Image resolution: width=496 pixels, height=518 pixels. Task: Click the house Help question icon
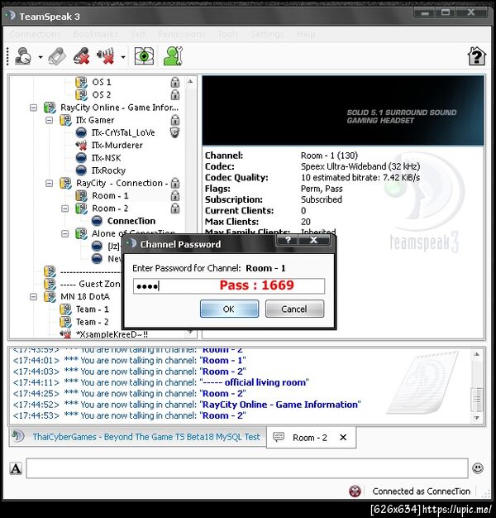476,56
